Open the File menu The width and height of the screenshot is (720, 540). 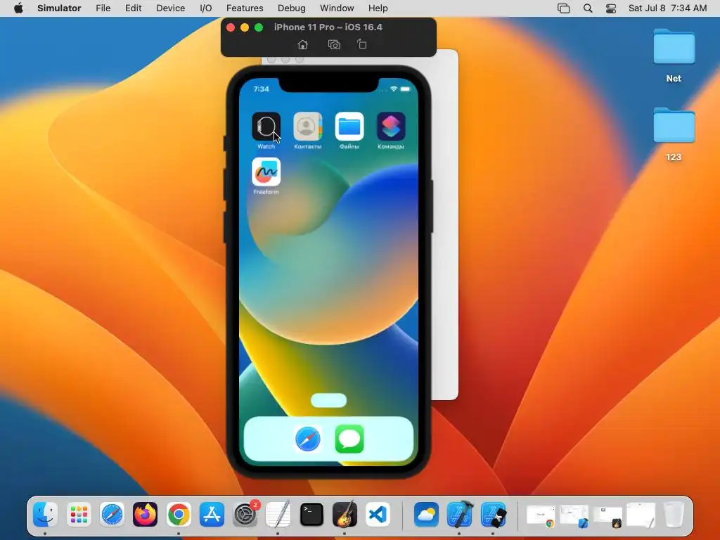tap(103, 8)
